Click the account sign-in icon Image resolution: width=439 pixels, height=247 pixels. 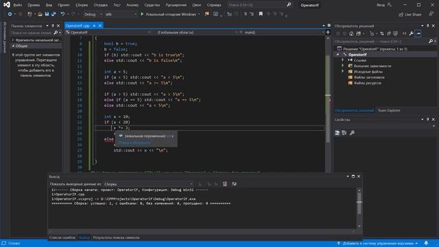coord(389,5)
